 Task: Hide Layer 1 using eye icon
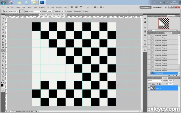pos(149,88)
